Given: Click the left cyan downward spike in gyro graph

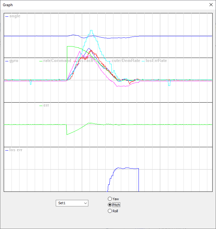Looking at the screenshot, I should pos(30,84).
